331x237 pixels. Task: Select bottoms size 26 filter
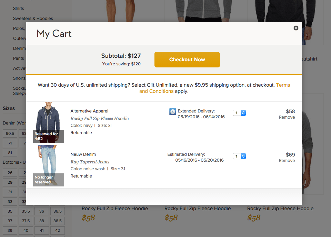coord(10,173)
